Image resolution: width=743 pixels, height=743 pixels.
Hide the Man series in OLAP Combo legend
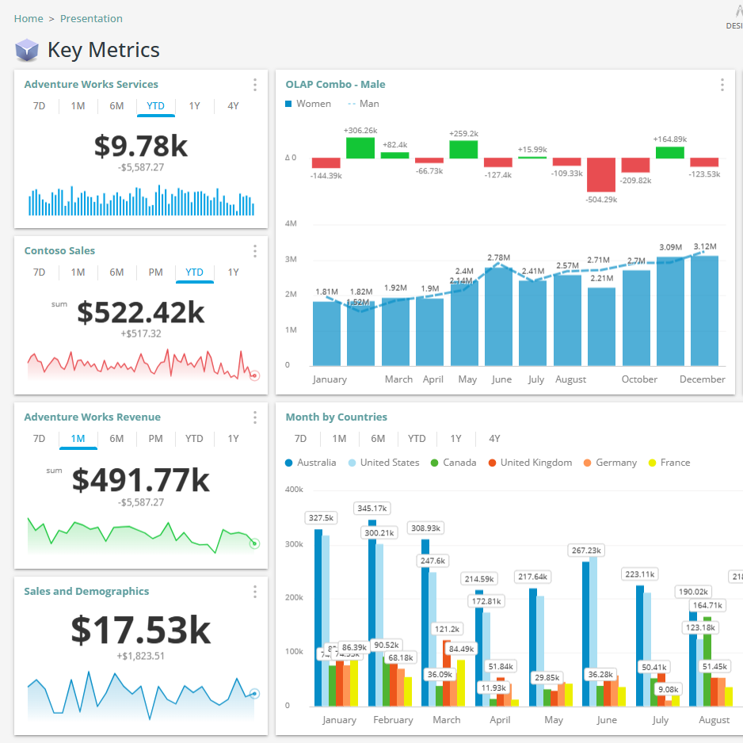point(363,103)
